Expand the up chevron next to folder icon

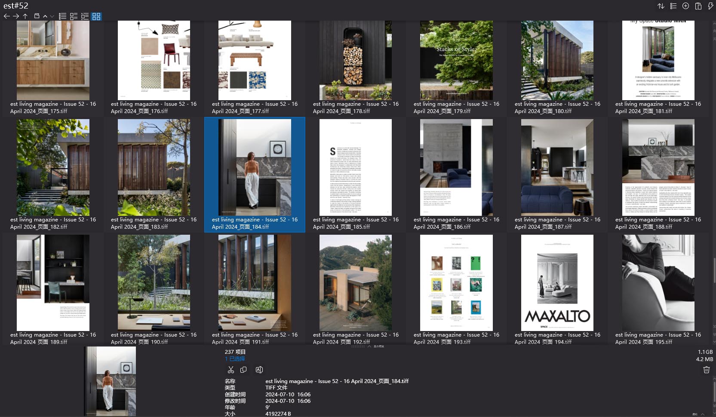tap(45, 16)
